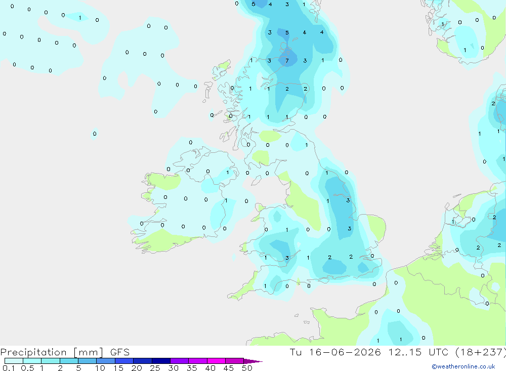Click the legend label '40'
The image size is (506, 371).
coord(210,368)
